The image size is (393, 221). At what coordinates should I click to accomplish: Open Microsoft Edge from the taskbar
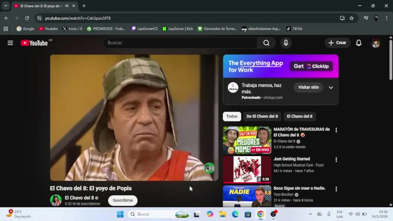(x=235, y=214)
